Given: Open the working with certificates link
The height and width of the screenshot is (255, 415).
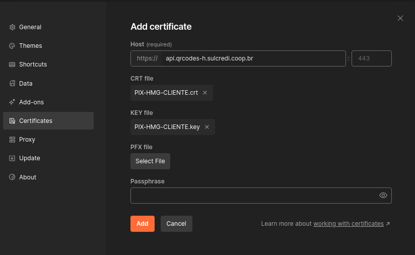Looking at the screenshot, I should pyautogui.click(x=349, y=224).
